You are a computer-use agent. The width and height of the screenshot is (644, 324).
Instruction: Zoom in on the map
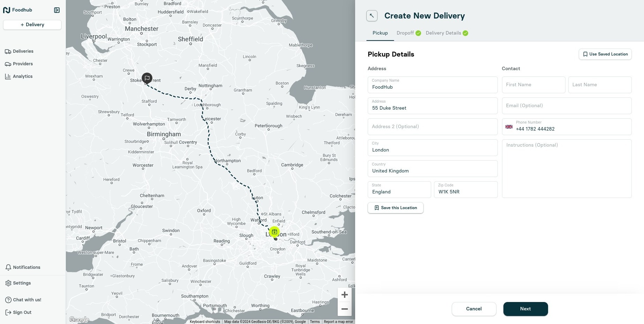(x=344, y=295)
